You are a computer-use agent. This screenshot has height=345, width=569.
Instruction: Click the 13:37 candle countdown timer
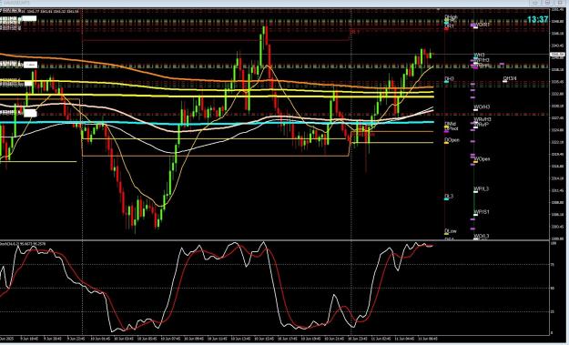point(537,20)
